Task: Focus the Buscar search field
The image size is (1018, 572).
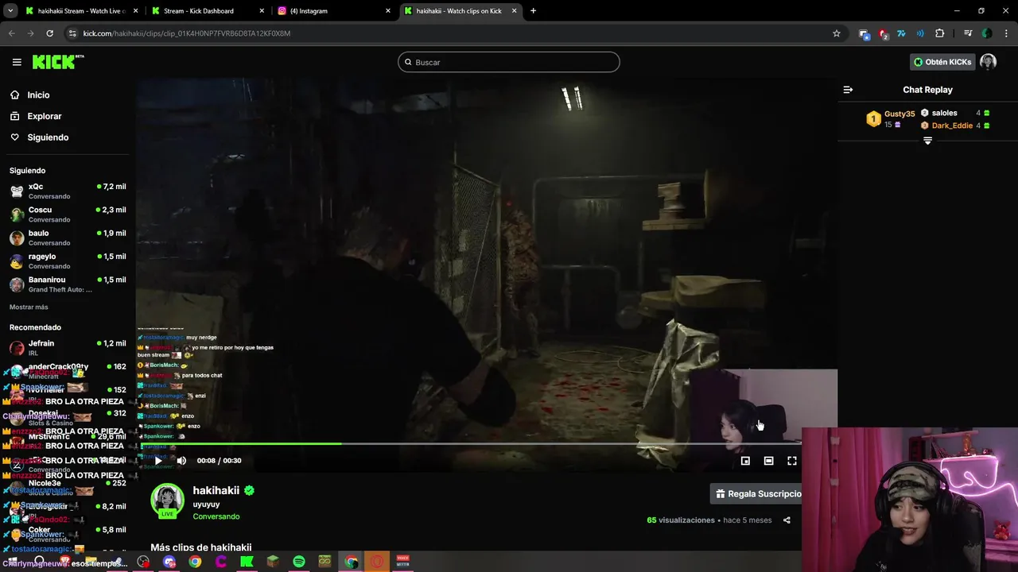Action: coord(509,62)
